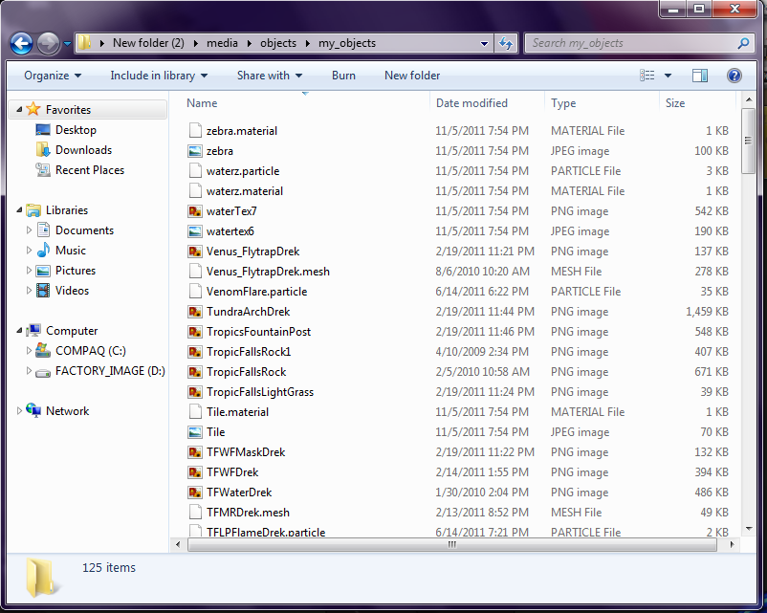The width and height of the screenshot is (767, 613).
Task: Open the view options dropdown arrow
Action: coord(668,76)
